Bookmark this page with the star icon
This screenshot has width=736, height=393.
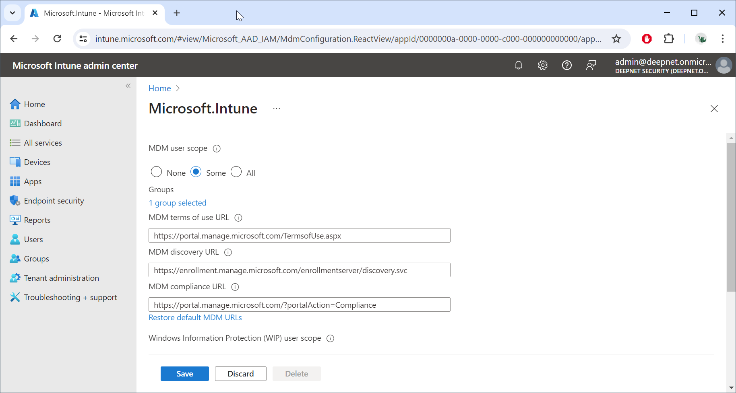coord(616,39)
